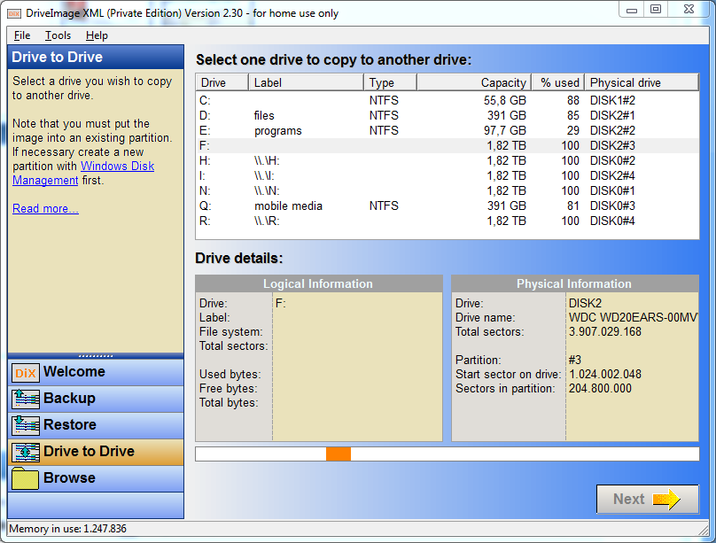The width and height of the screenshot is (716, 543).
Task: Select drive H: row
Action: (x=447, y=160)
